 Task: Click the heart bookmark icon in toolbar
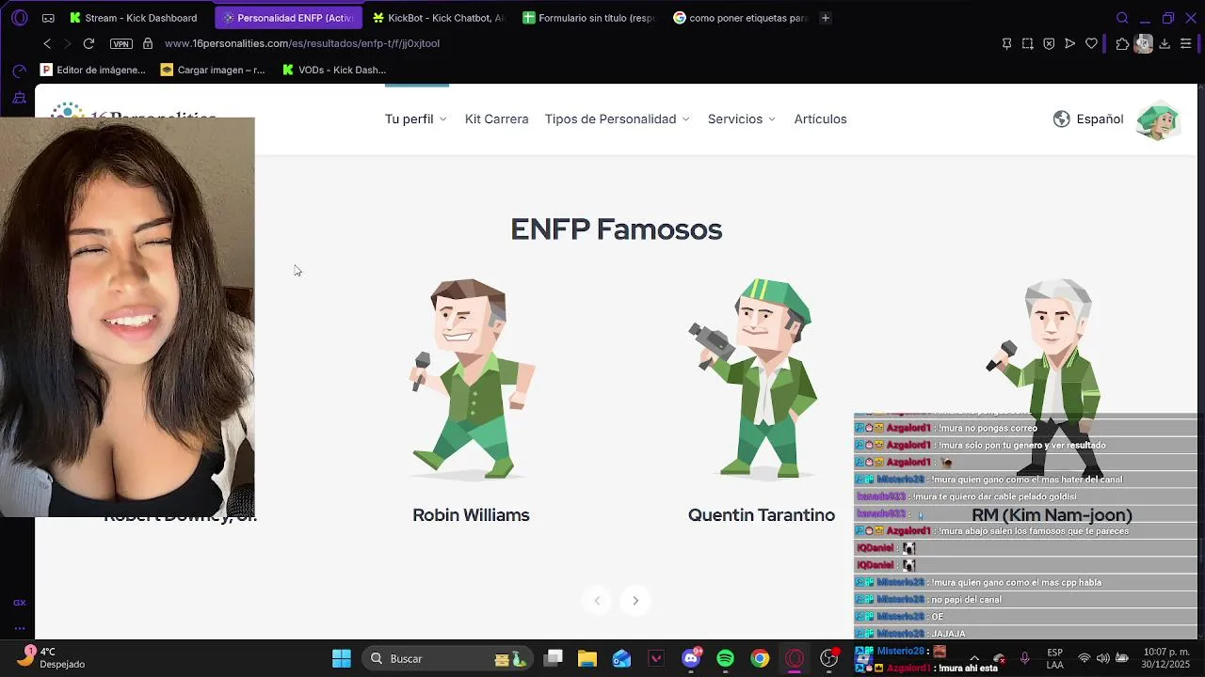(x=1091, y=43)
